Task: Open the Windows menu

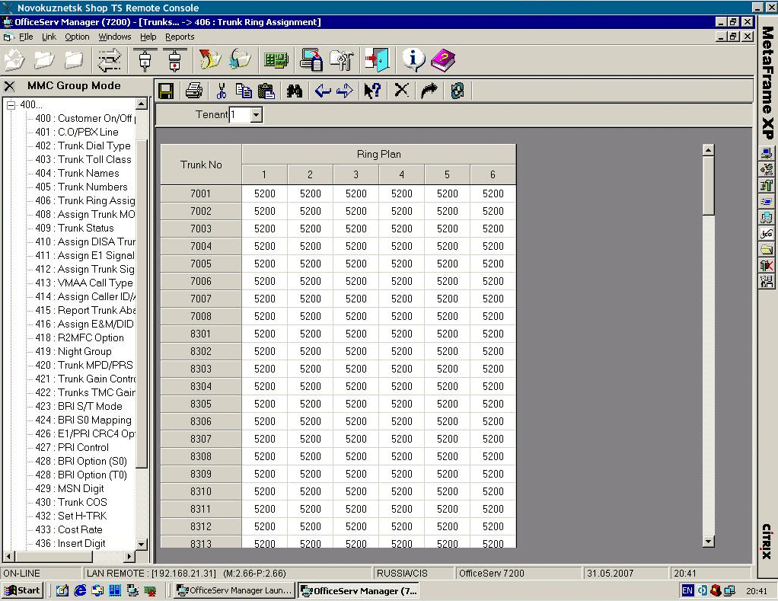Action: (115, 37)
